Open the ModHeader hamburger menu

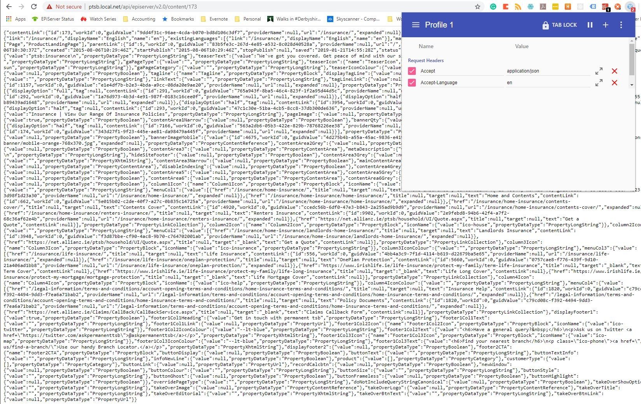[x=416, y=25]
